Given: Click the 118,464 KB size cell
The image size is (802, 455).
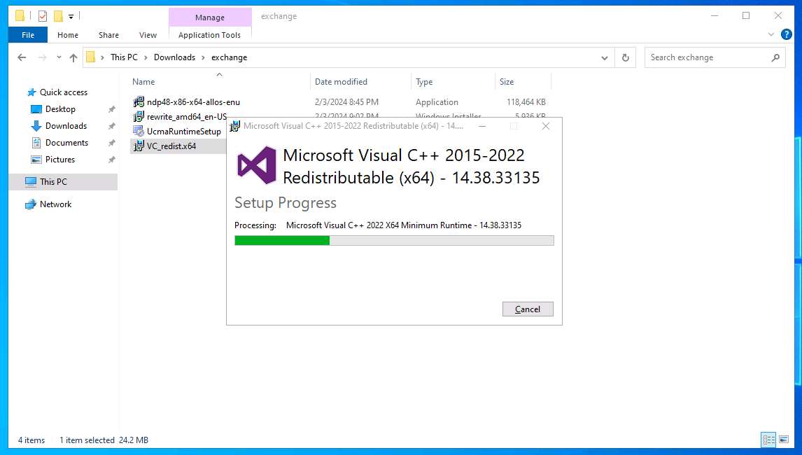Looking at the screenshot, I should (x=526, y=102).
